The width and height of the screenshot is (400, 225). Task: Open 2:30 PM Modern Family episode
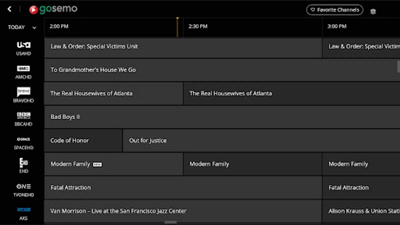tap(253, 164)
